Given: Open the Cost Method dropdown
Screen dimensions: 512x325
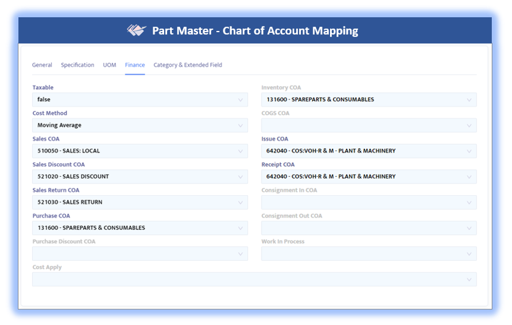Looking at the screenshot, I should point(139,125).
